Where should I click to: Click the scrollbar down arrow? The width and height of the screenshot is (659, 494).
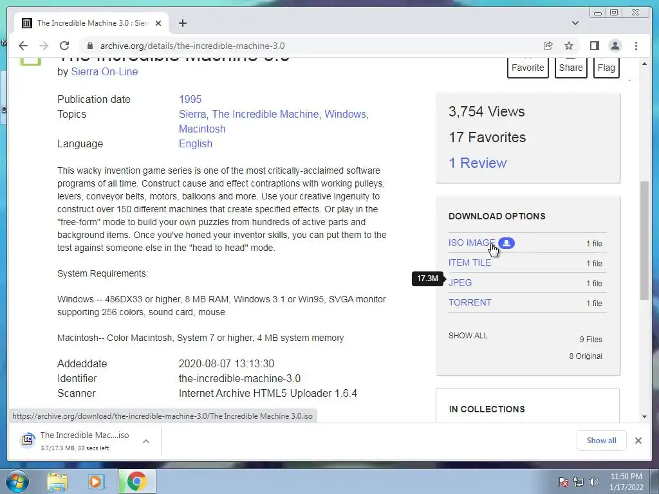click(x=644, y=417)
